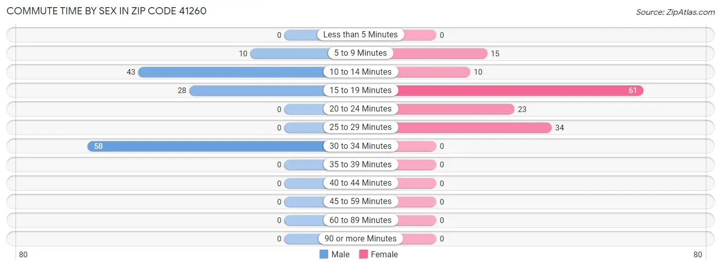Click the '5 to 9 Minutes' category label

[360, 53]
